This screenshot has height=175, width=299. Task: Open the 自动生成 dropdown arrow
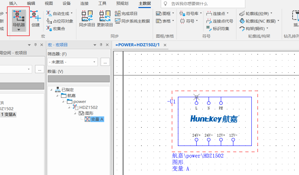[x=72, y=13]
